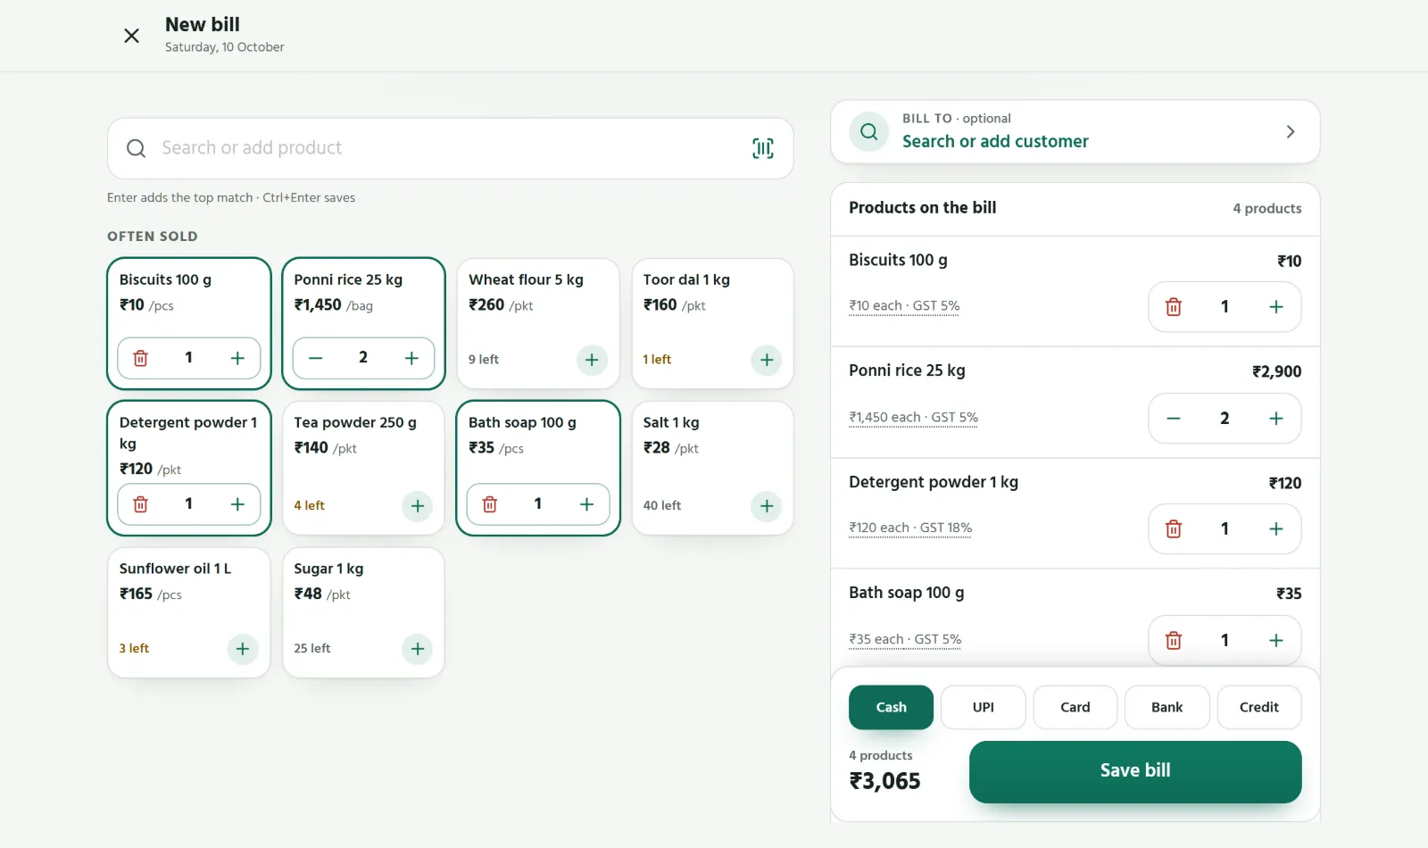The width and height of the screenshot is (1428, 848).
Task: Remove Bath soap via product card trash
Action: coord(490,504)
